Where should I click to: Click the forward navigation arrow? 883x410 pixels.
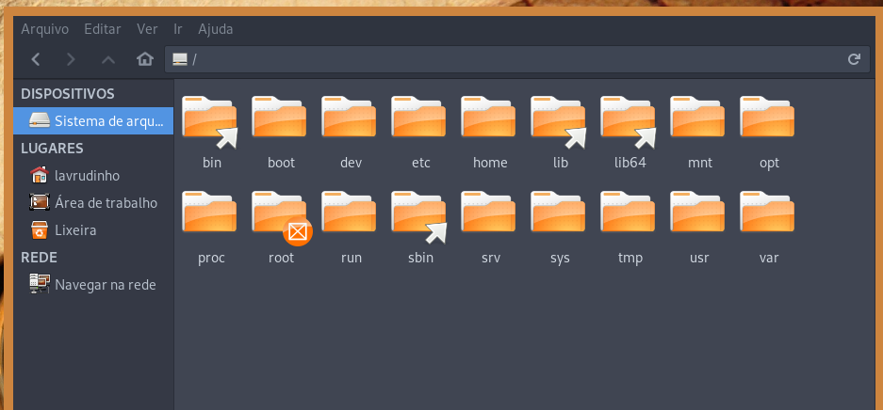tap(71, 59)
